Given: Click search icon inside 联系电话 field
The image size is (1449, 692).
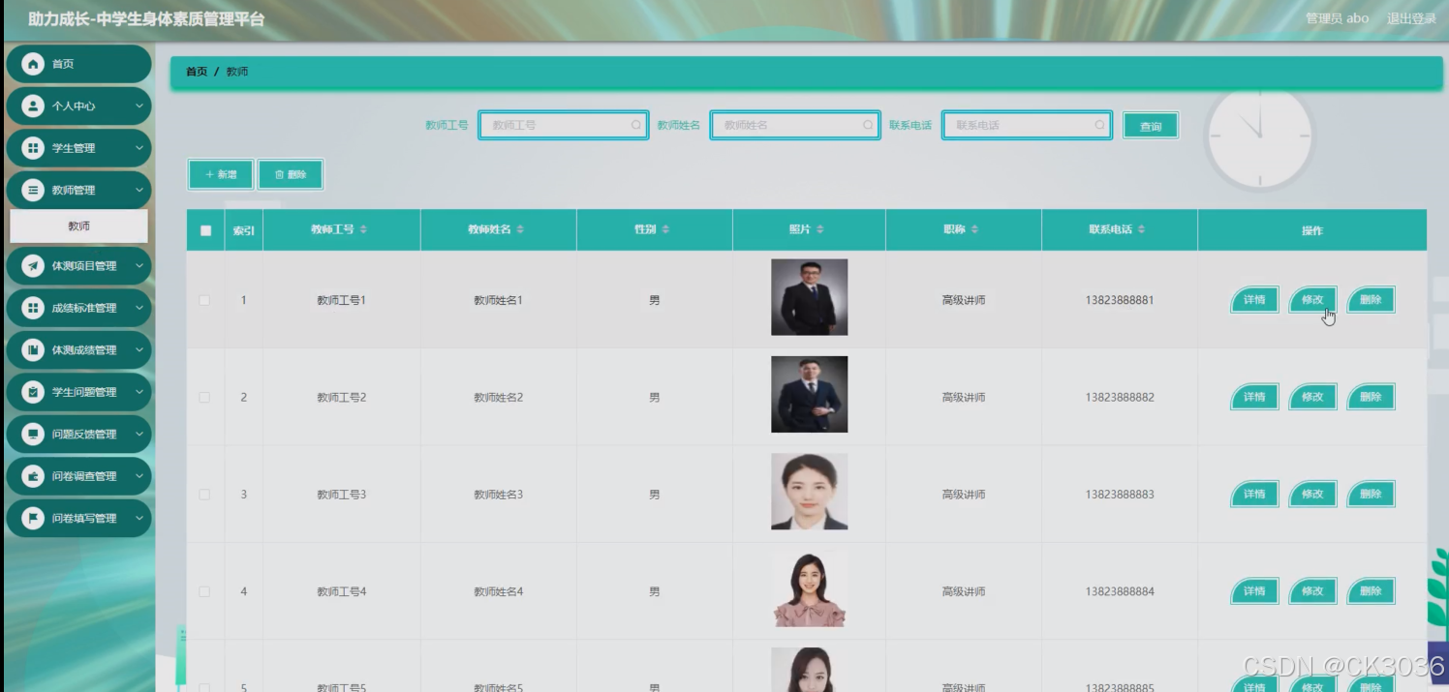Looking at the screenshot, I should point(1100,125).
